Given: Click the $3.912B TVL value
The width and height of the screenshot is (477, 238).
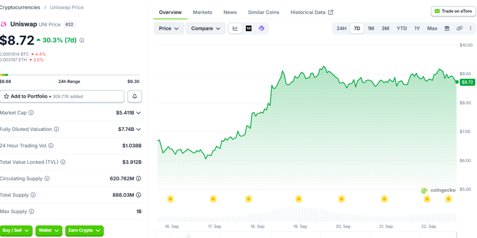Looking at the screenshot, I should [x=132, y=162].
